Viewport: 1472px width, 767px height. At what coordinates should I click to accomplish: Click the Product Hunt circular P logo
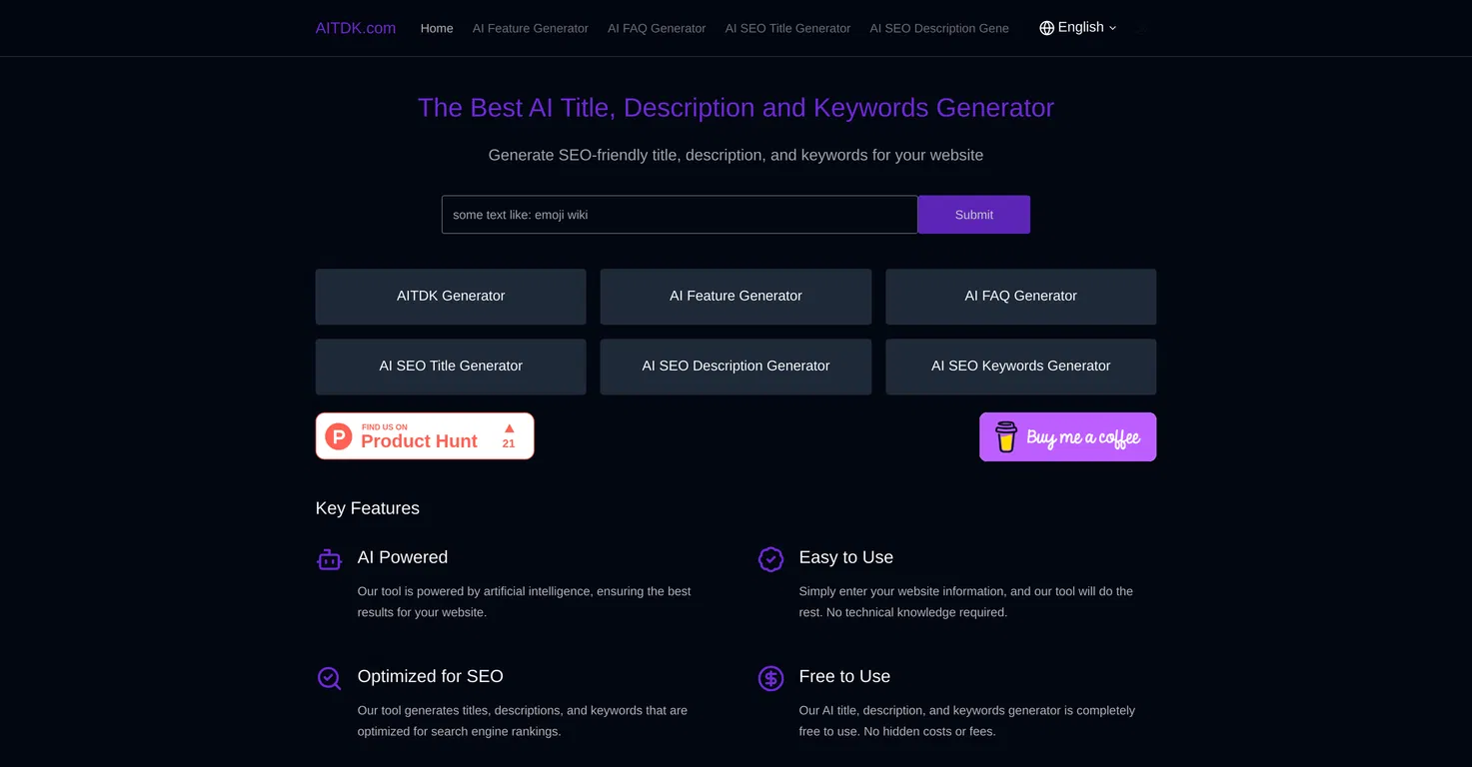(339, 436)
